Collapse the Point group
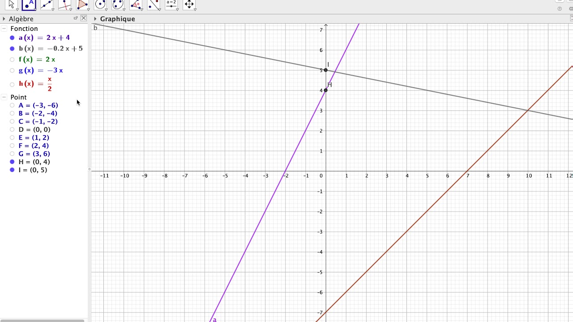The height and width of the screenshot is (322, 573). (x=4, y=97)
